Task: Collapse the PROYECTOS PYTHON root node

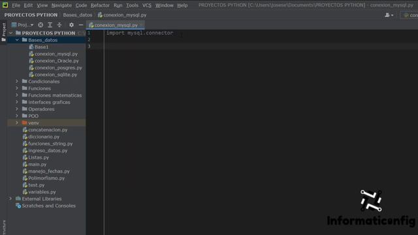Action: point(11,33)
